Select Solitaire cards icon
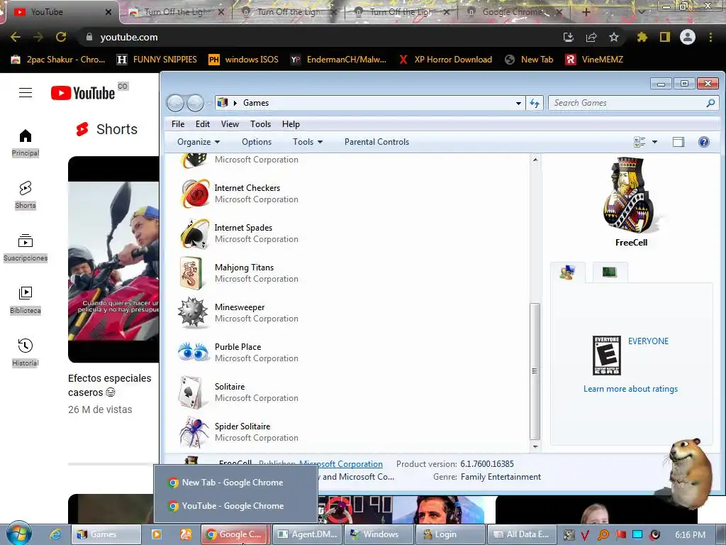 [191, 392]
